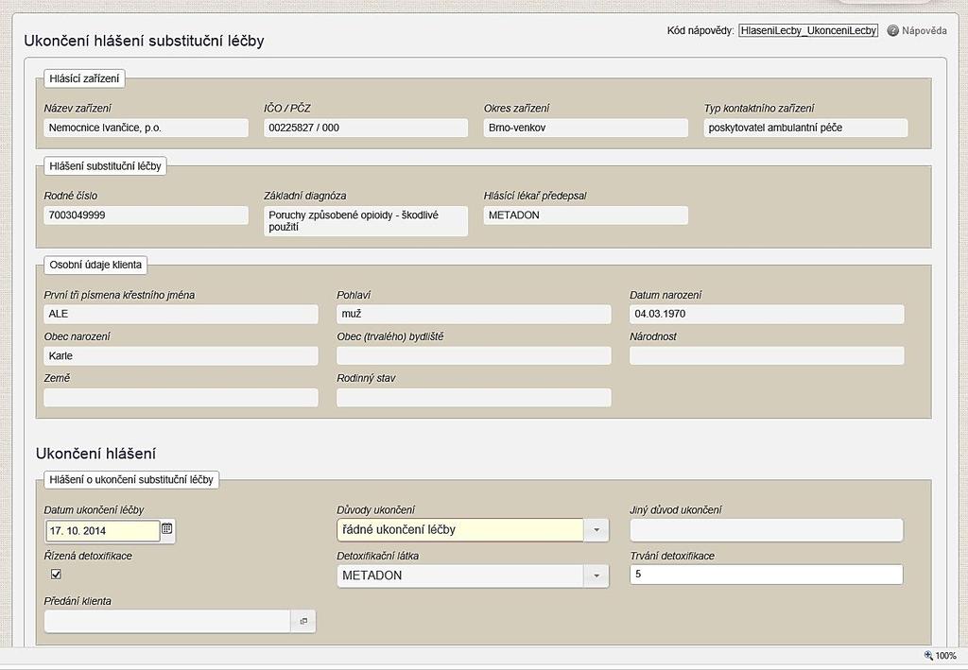Click the Datum narození field 04.03.1970
Screen dimensions: 968x670
point(767,314)
